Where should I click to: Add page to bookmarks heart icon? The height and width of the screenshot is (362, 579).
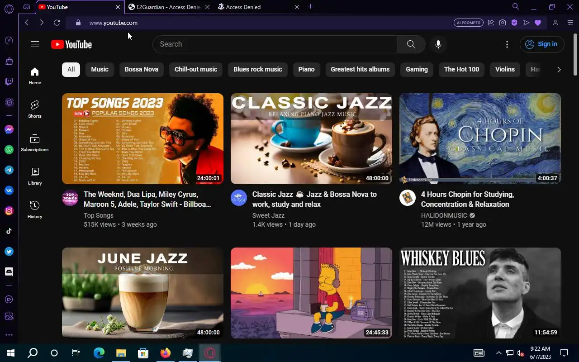[x=538, y=23]
